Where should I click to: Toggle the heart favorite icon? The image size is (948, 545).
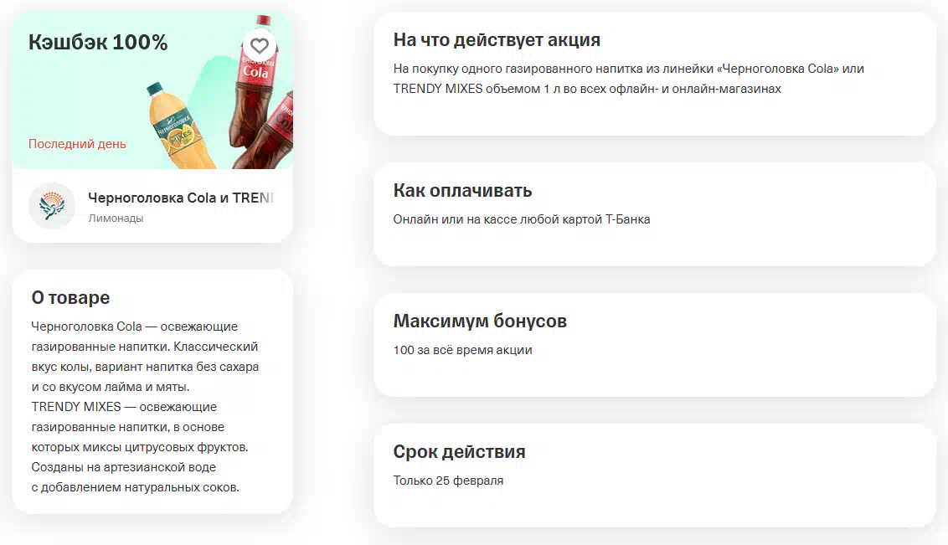pos(260,46)
